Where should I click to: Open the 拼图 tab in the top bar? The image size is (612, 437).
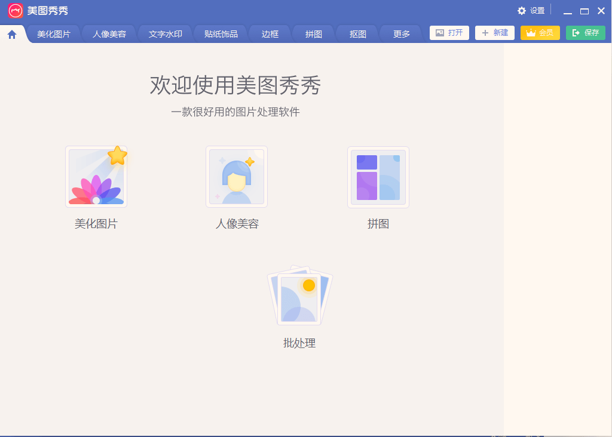[313, 34]
